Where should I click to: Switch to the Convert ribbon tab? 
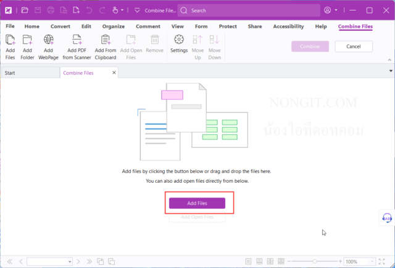click(x=60, y=26)
